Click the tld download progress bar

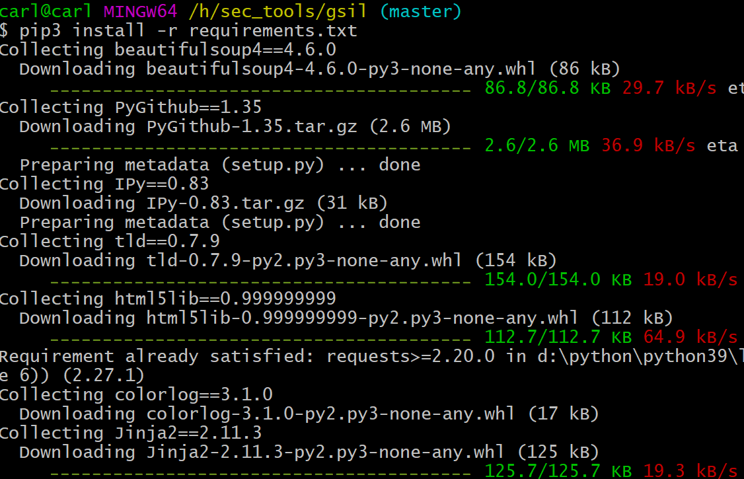tap(260, 282)
